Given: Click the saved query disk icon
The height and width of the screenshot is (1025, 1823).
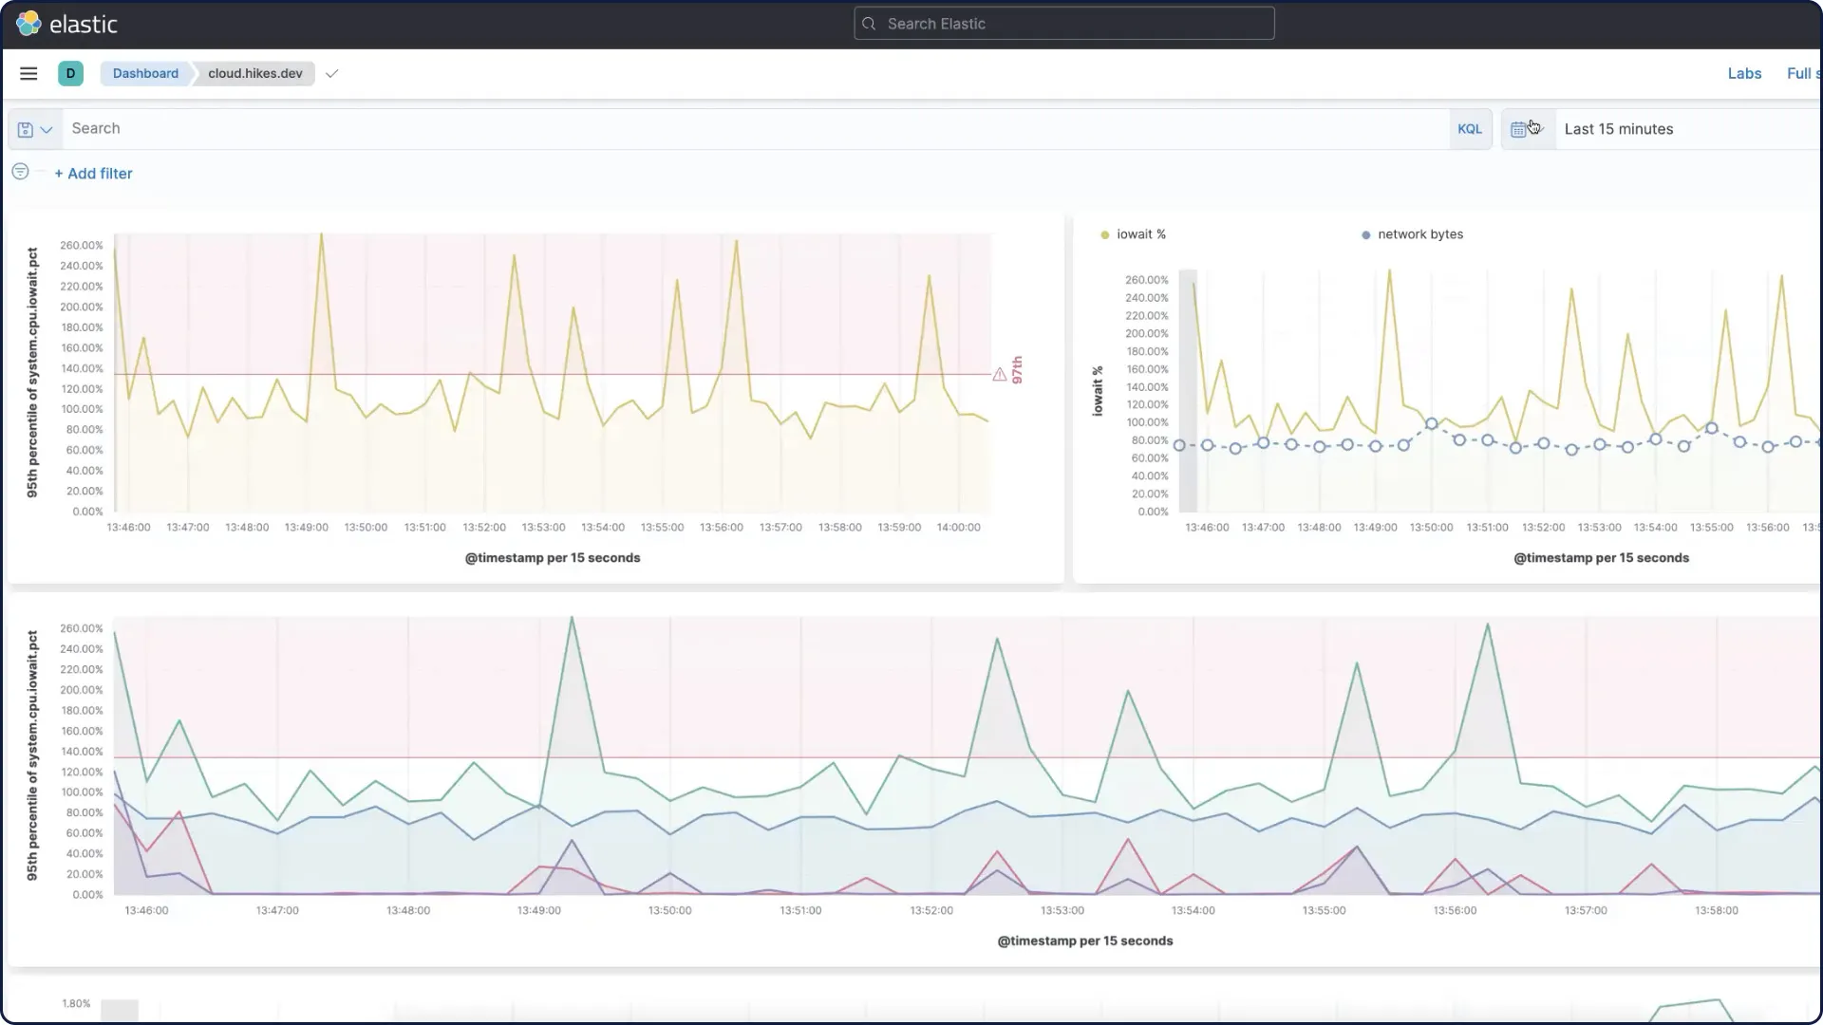Looking at the screenshot, I should click(x=26, y=129).
